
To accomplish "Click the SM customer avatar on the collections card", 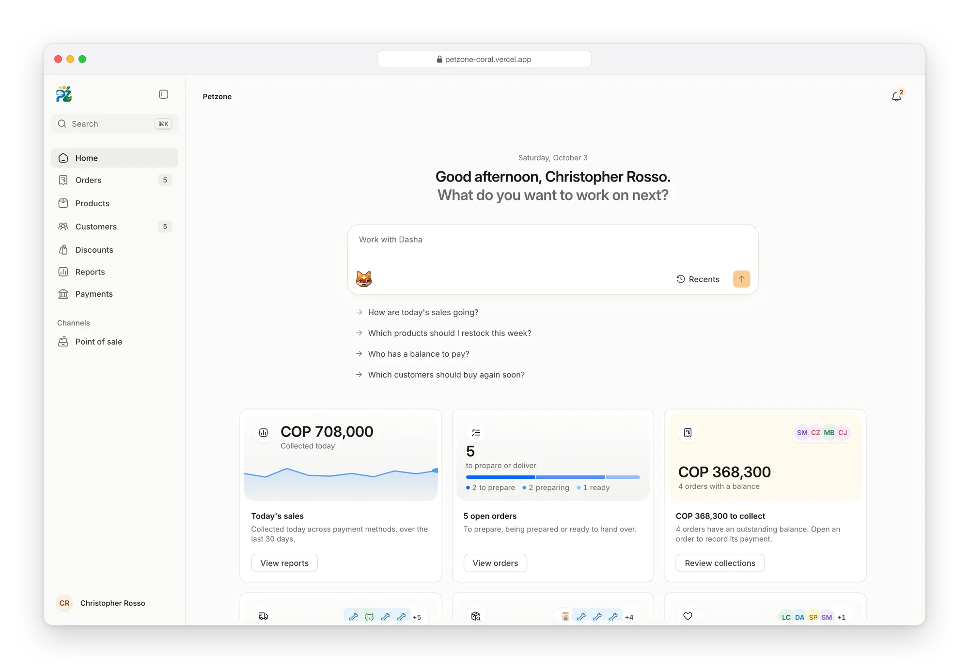I will point(802,432).
